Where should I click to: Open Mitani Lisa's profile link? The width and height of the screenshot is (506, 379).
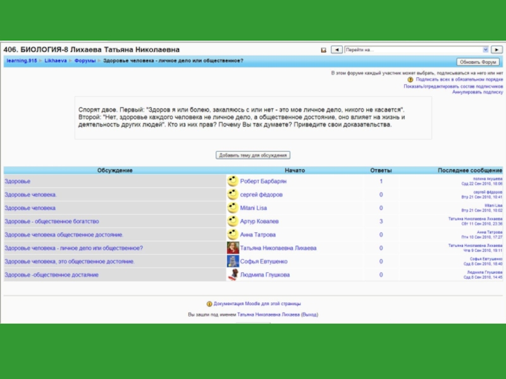(254, 208)
